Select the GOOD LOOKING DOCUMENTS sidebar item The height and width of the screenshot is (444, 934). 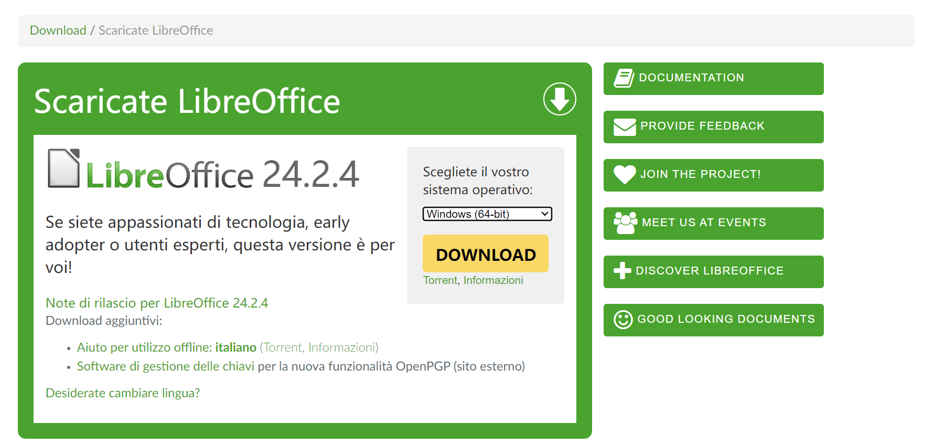click(x=713, y=320)
